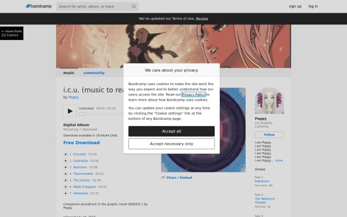
Task: Play track 6 Make It Happen
Action: 66,187
